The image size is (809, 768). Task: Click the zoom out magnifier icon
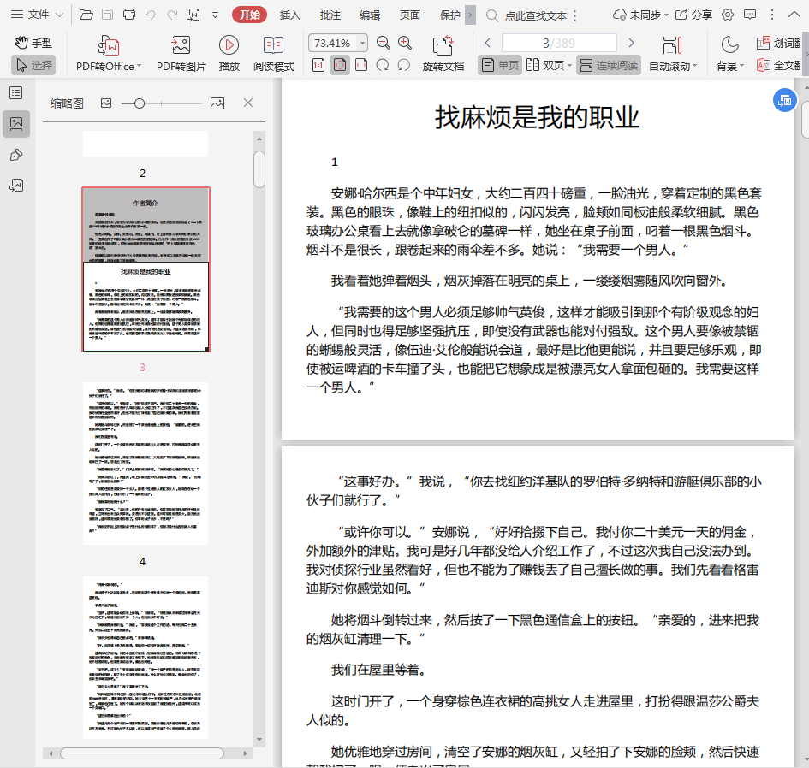pyautogui.click(x=384, y=43)
